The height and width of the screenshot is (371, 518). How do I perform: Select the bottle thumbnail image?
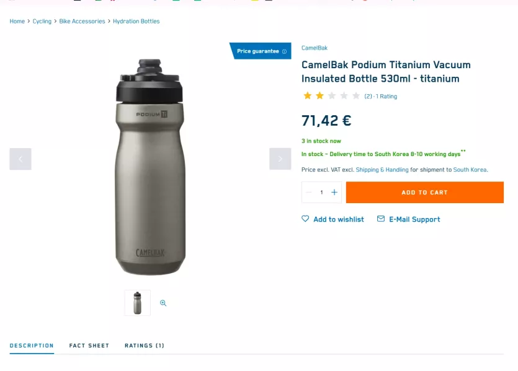[138, 303]
